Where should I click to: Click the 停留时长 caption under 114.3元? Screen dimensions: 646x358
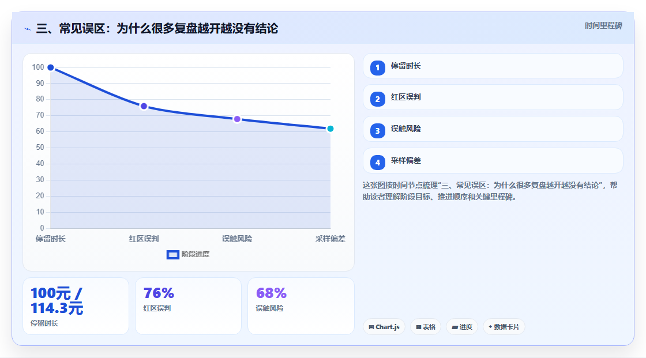(x=44, y=323)
